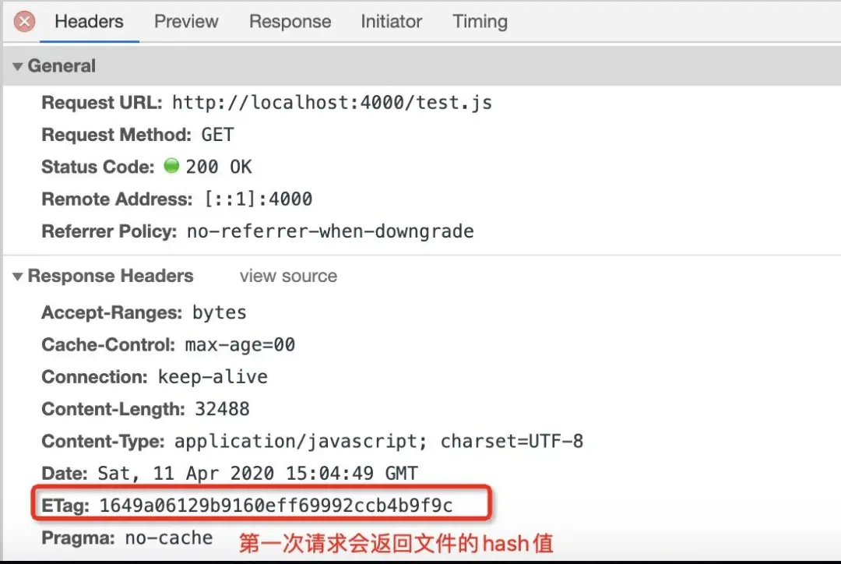Click the Date header value

coord(258,474)
